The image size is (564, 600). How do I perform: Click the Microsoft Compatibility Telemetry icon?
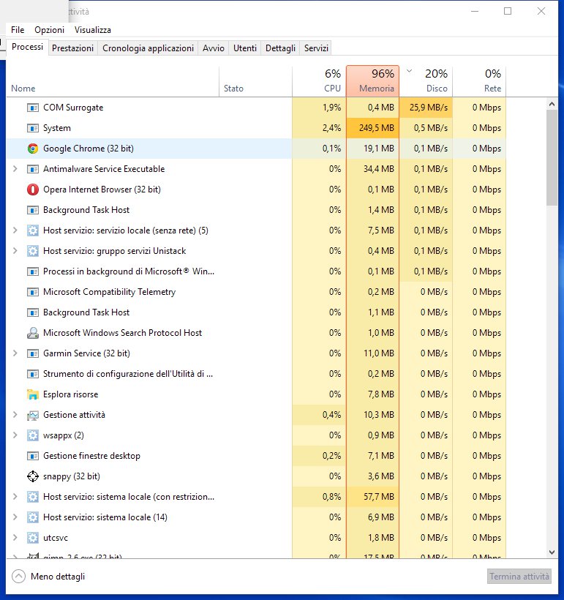click(32, 292)
